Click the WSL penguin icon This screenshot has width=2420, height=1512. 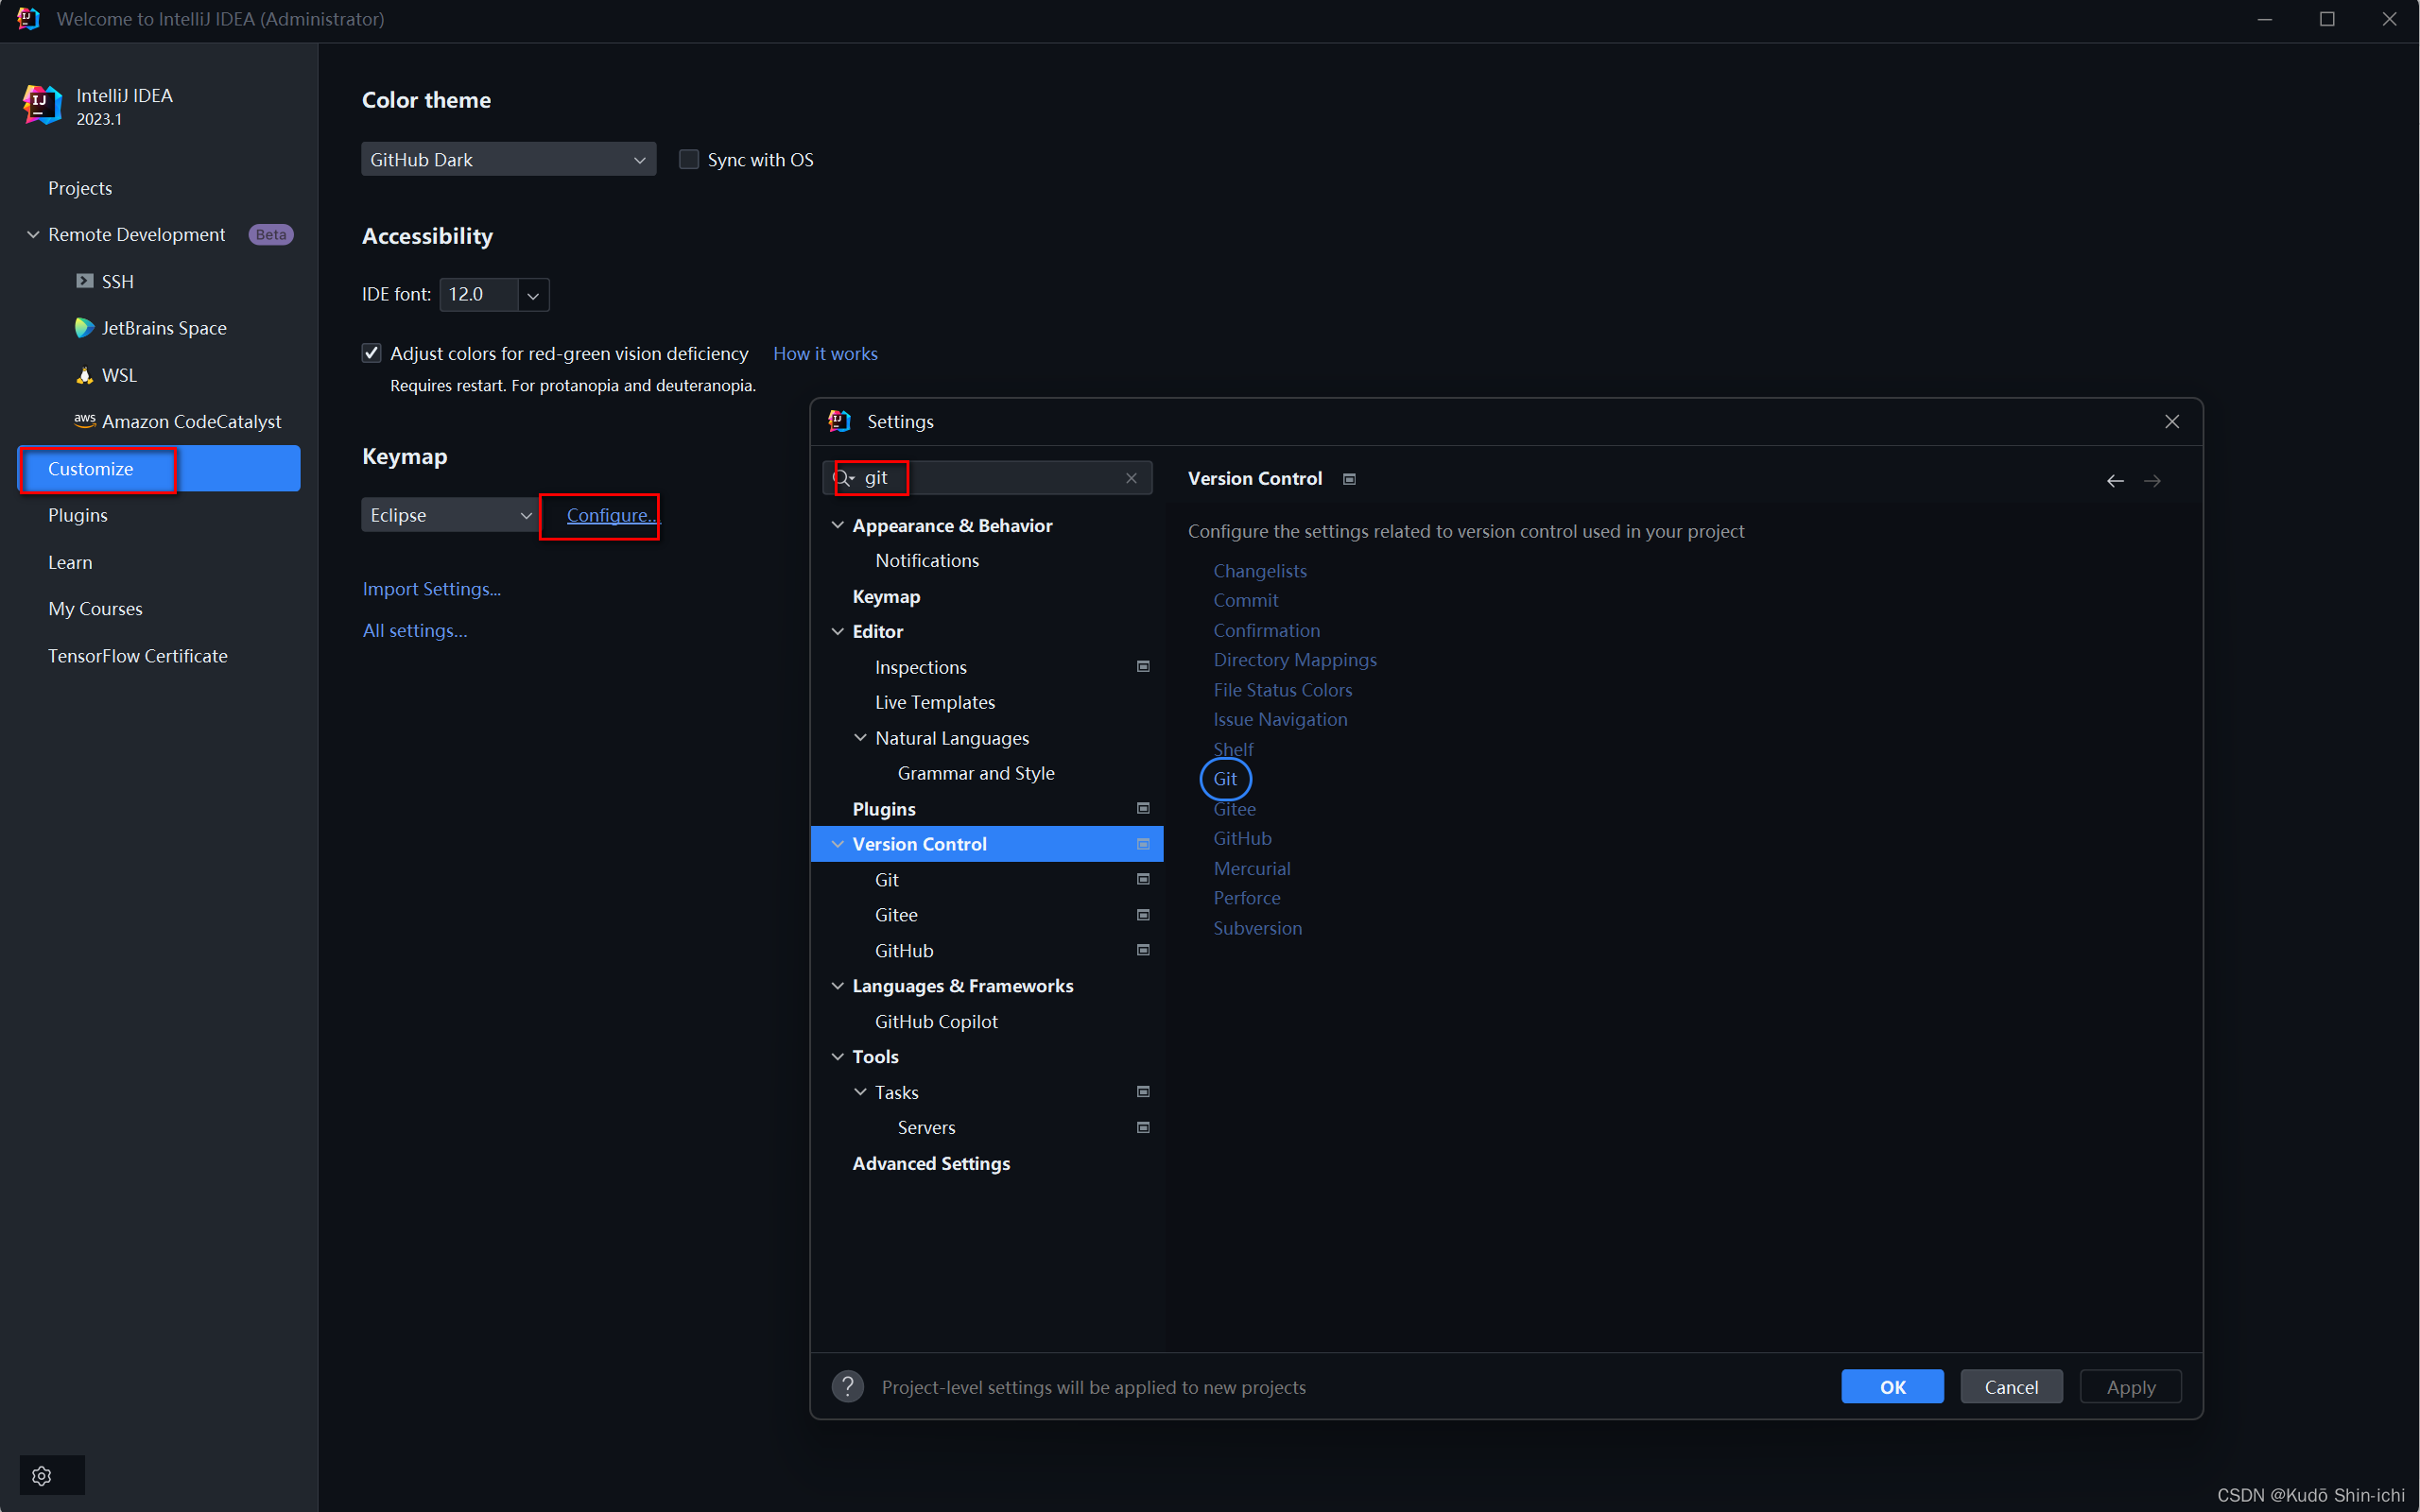85,375
